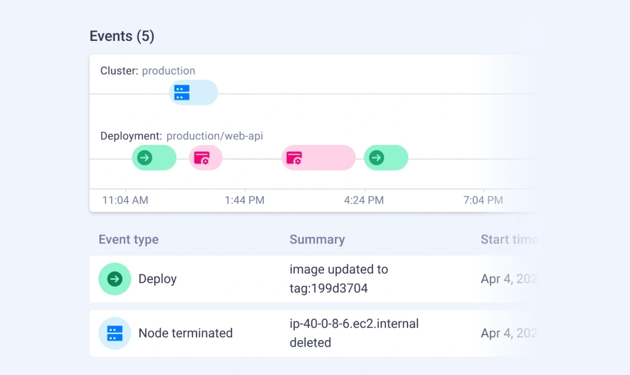This screenshot has width=630, height=375.
Task: Select the rightmost green deploy event on timeline
Action: (x=377, y=158)
